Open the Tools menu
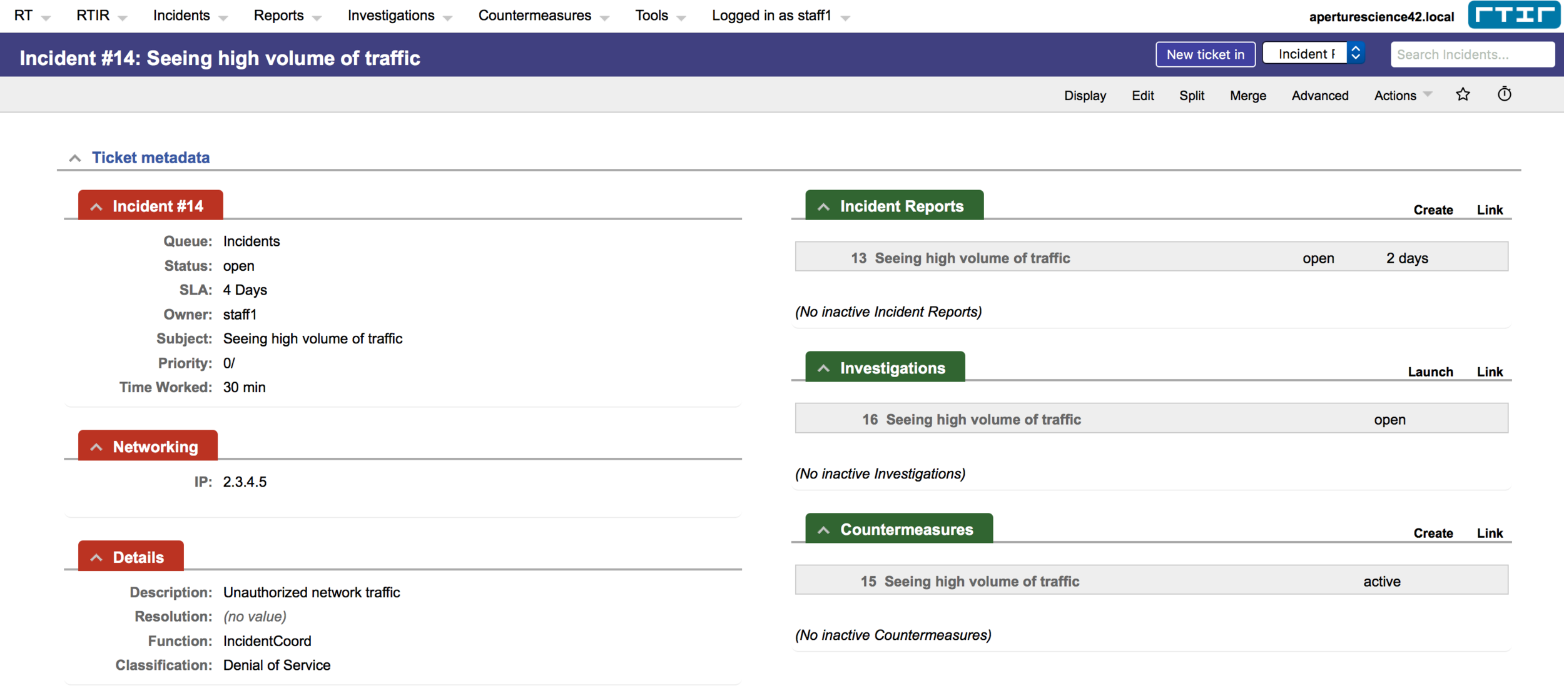Viewport: 1564px width, 698px height. pos(651,15)
